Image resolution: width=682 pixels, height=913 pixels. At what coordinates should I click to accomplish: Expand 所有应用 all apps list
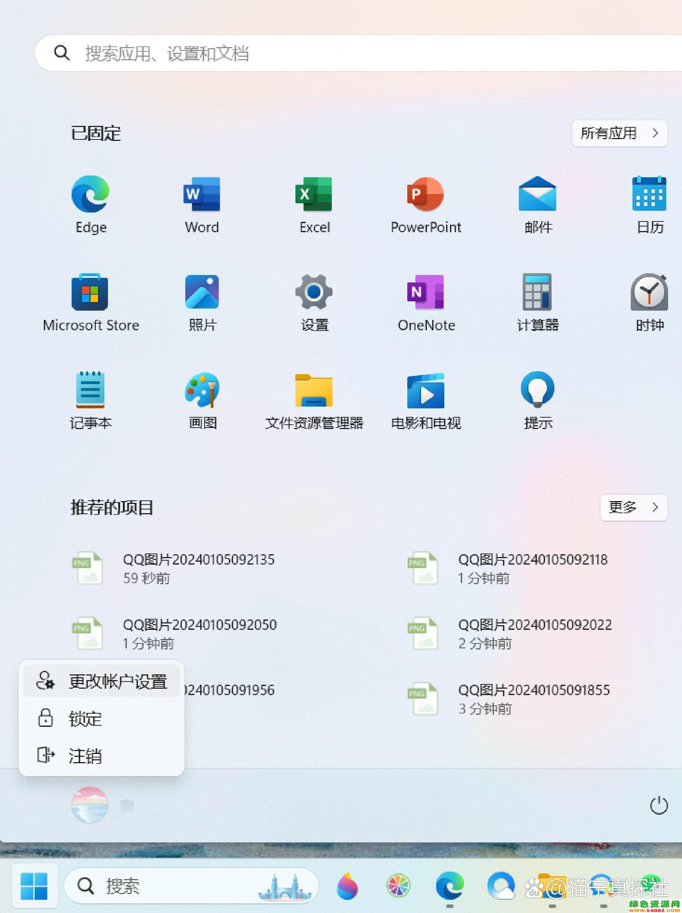tap(620, 133)
